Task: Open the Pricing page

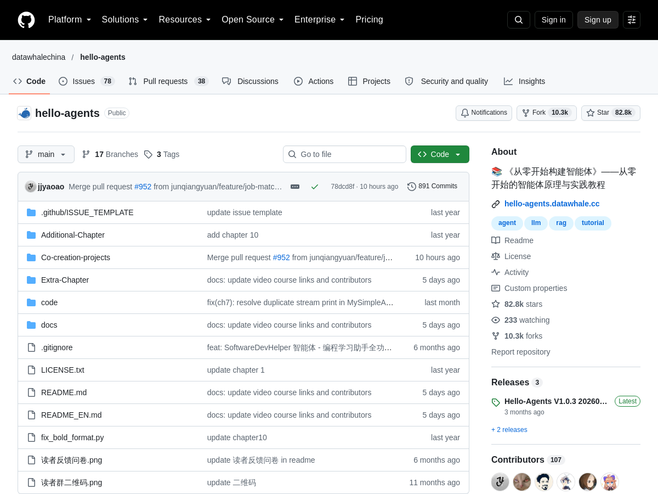Action: (x=369, y=20)
